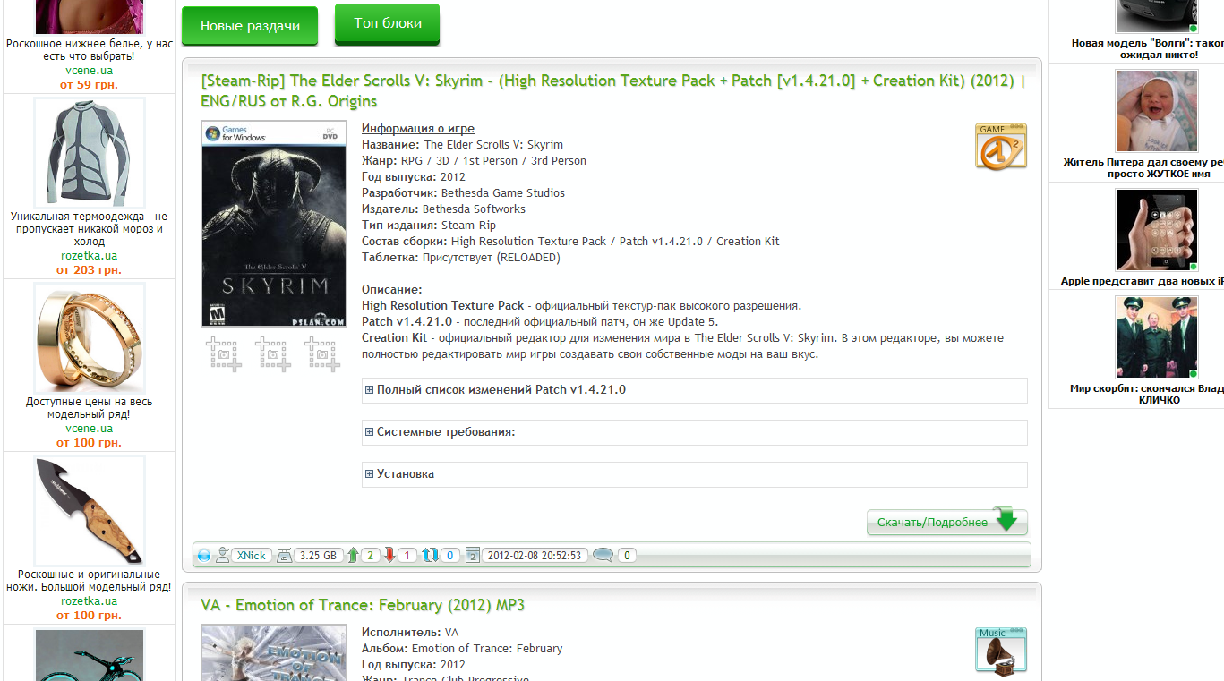Click the green up-arrow seeders icon
Image resolution: width=1224 pixels, height=681 pixels.
point(354,556)
